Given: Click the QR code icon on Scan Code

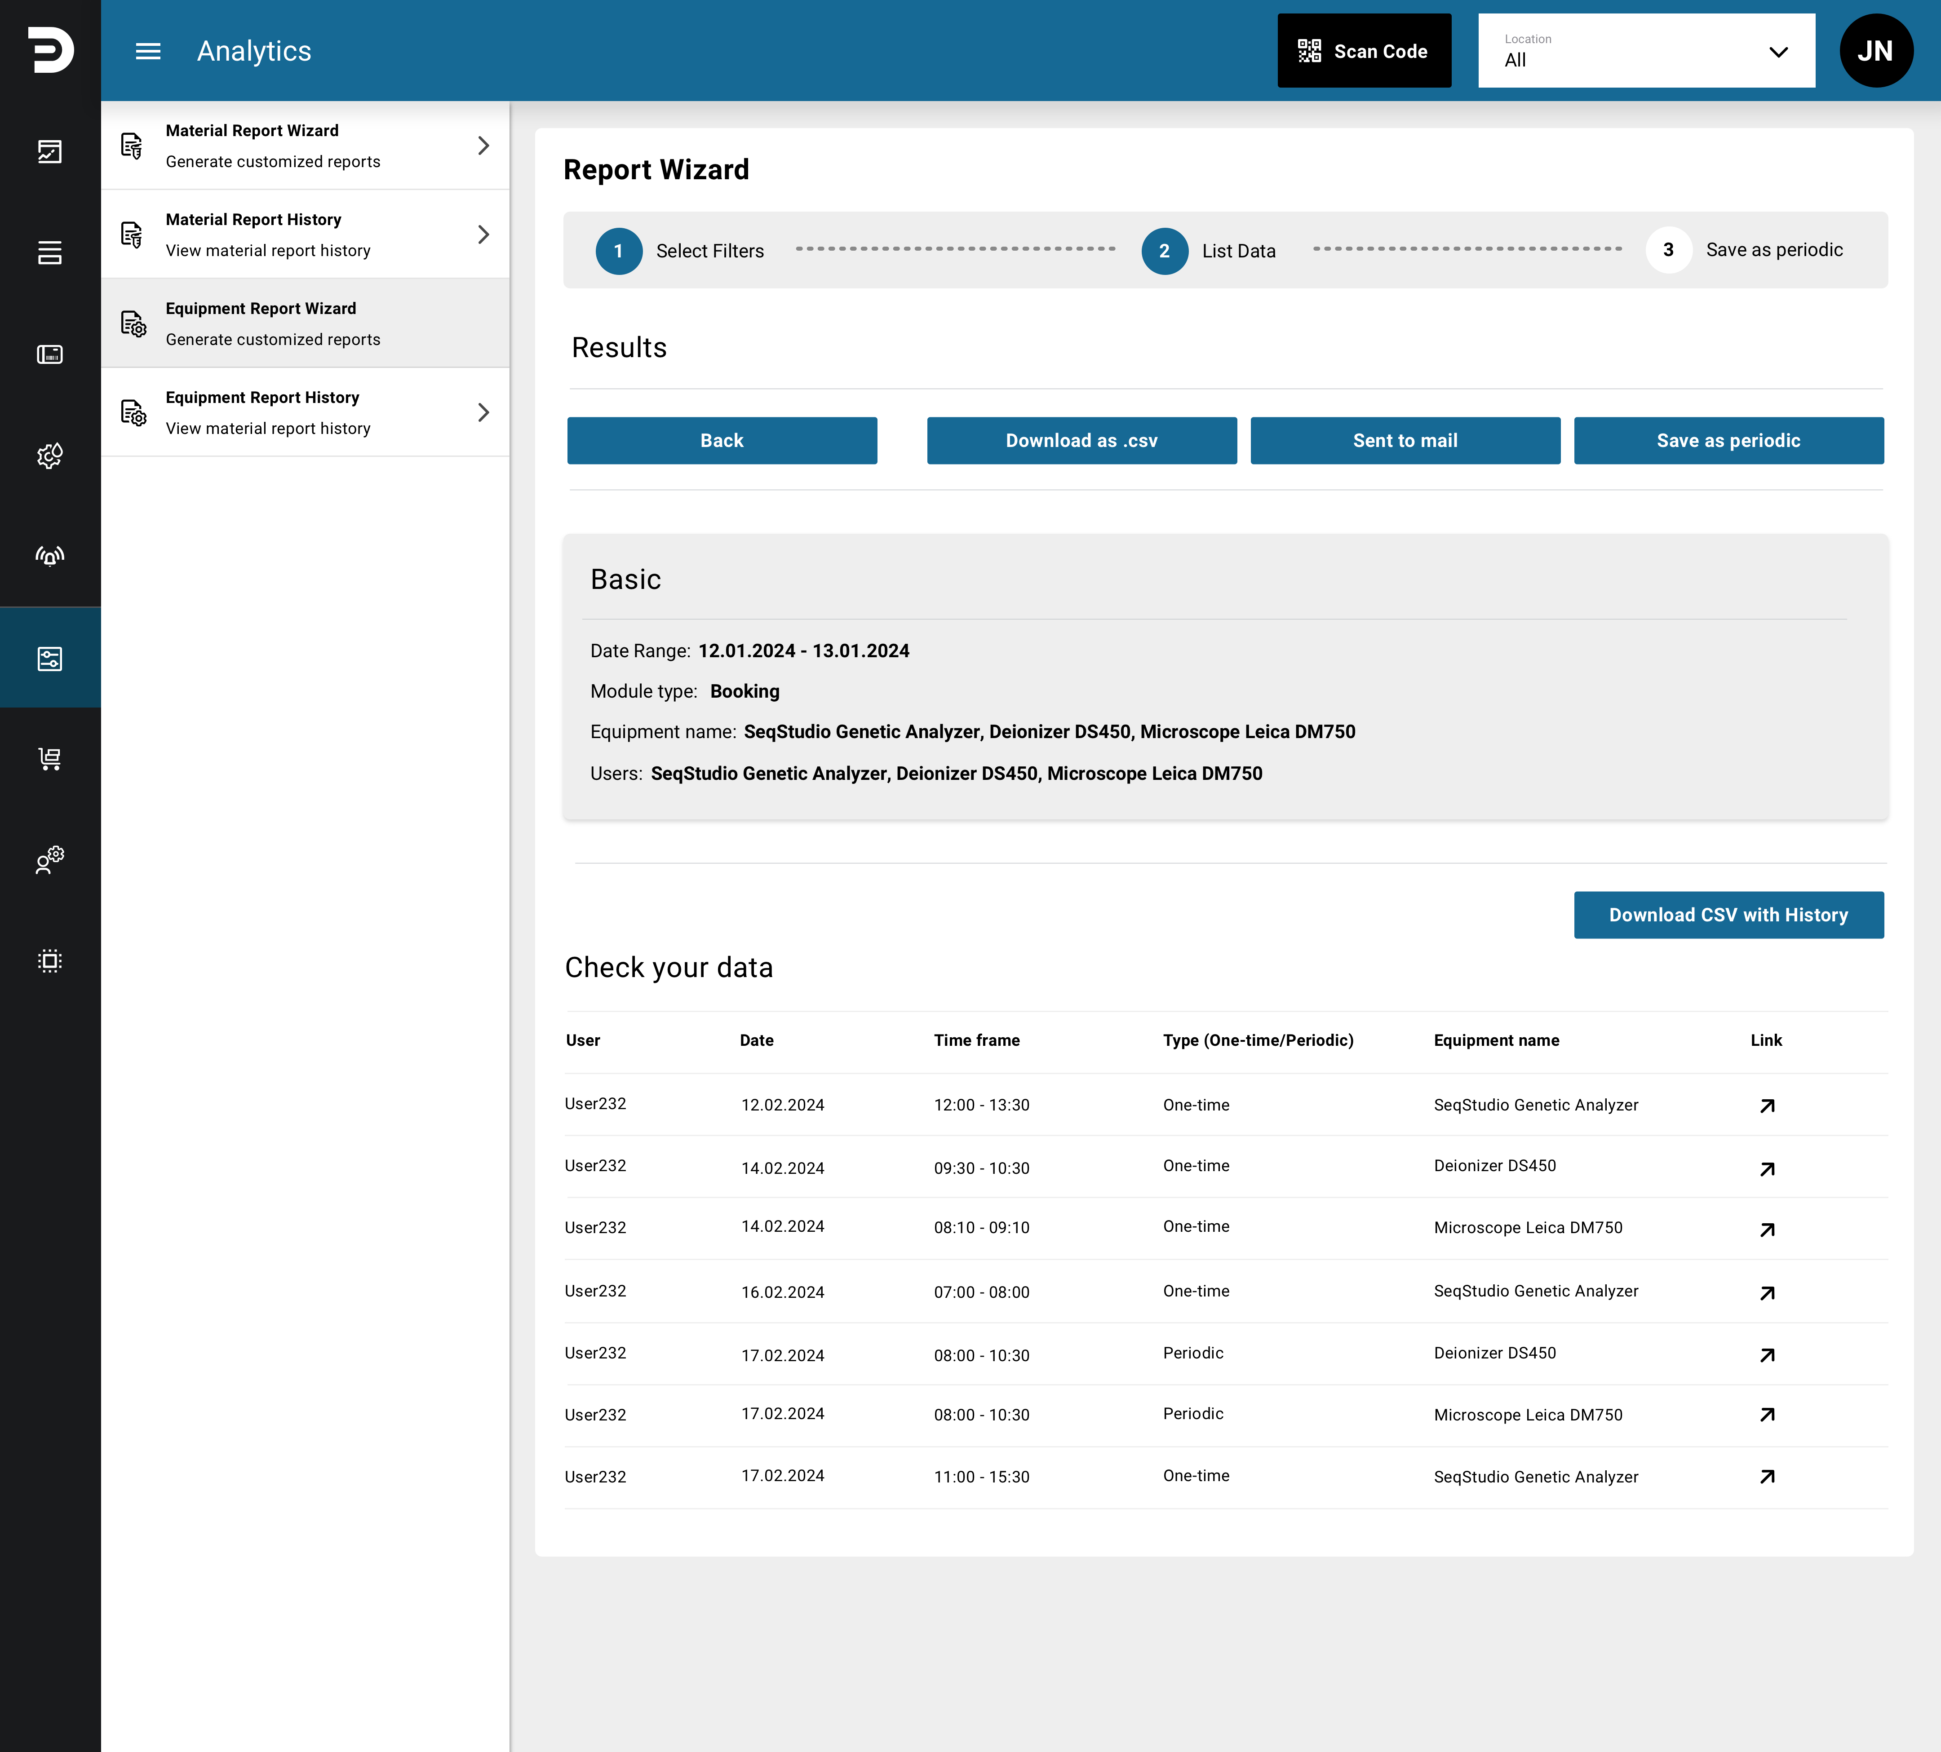Looking at the screenshot, I should tap(1309, 51).
